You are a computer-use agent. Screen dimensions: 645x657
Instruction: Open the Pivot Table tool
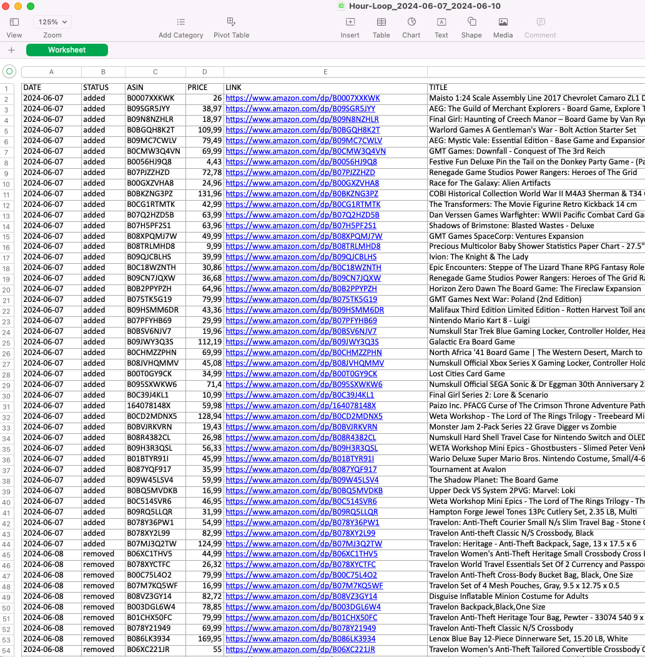(x=231, y=21)
